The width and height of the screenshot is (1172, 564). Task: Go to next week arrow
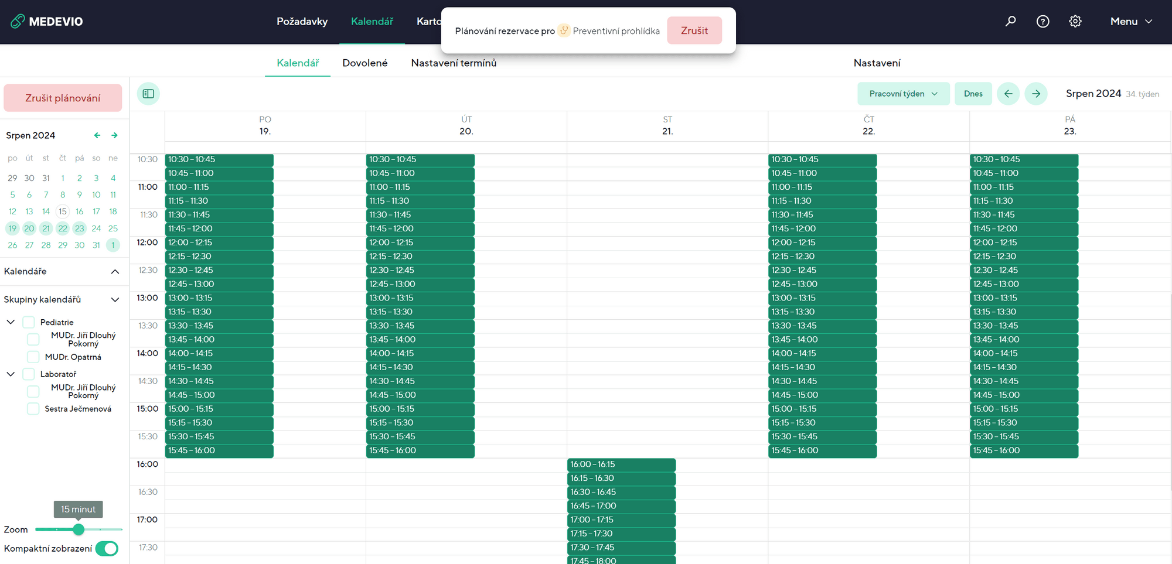click(x=1035, y=94)
